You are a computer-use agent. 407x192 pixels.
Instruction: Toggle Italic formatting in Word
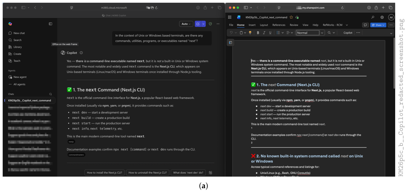[x=264, y=33]
